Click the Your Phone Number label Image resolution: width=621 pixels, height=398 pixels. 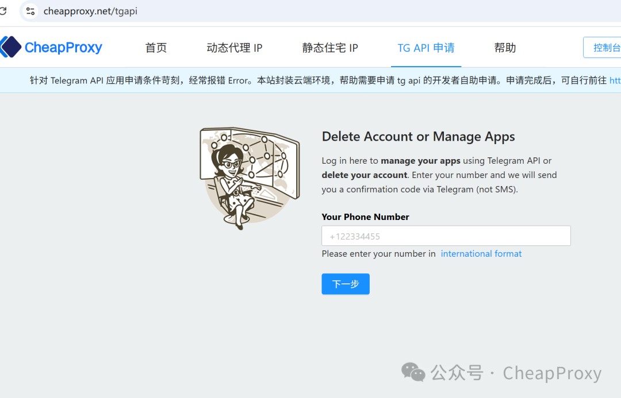pyautogui.click(x=365, y=217)
